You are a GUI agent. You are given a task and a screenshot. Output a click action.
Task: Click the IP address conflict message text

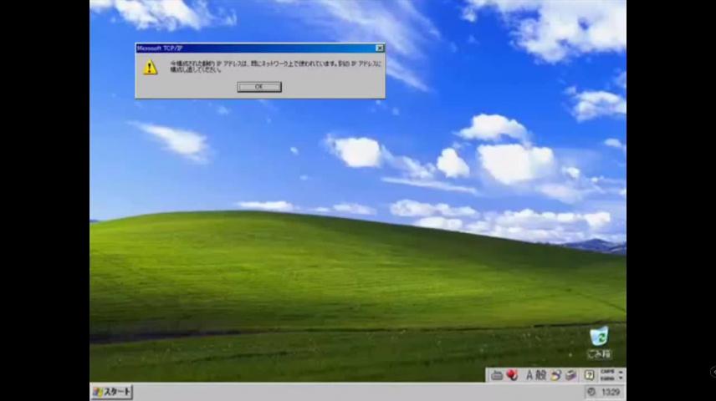pyautogui.click(x=275, y=67)
